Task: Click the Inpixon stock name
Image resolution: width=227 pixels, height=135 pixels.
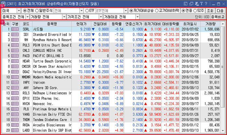Action: [39, 82]
